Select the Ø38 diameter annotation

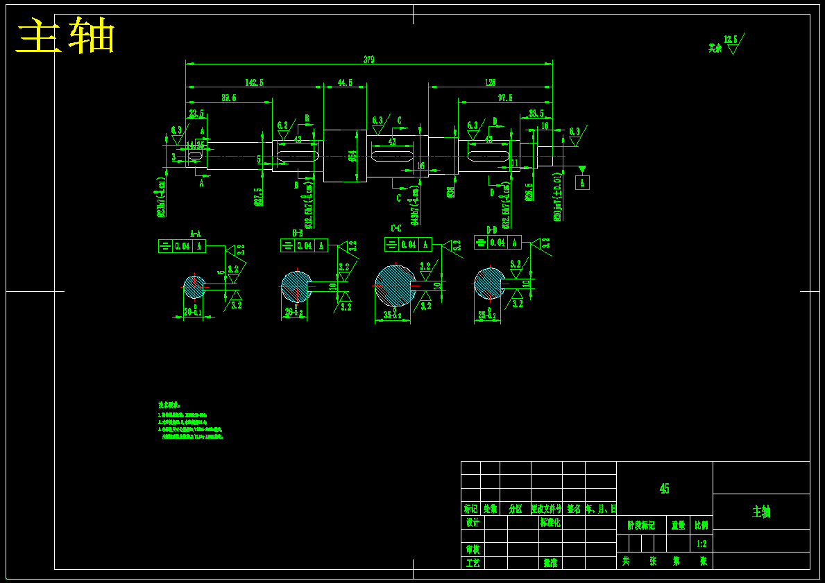pos(451,193)
